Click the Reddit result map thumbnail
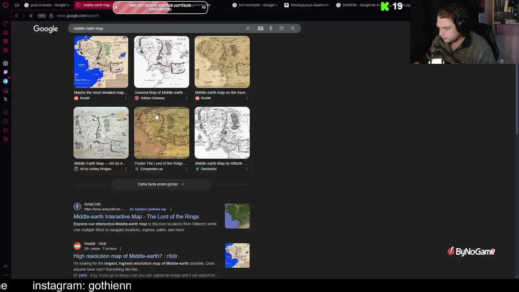The width and height of the screenshot is (519, 292). pos(237,255)
